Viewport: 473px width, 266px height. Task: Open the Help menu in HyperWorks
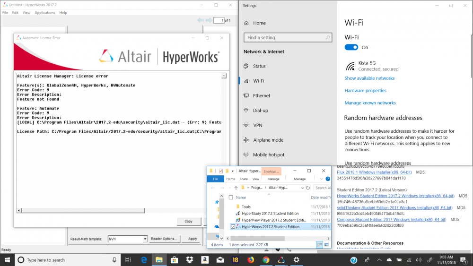point(63,13)
